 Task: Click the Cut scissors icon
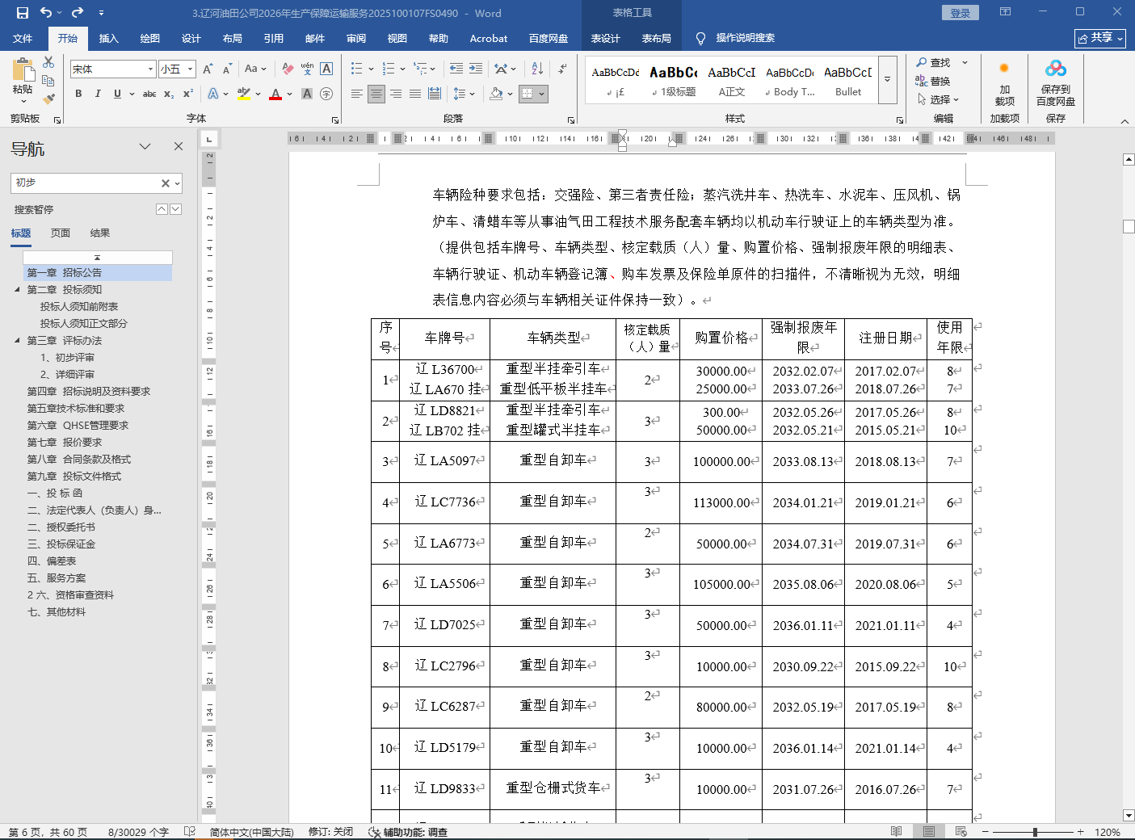tap(48, 62)
